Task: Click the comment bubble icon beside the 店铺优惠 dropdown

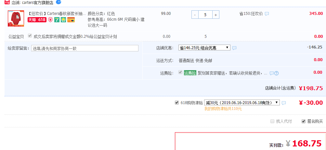Action: [x=234, y=48]
